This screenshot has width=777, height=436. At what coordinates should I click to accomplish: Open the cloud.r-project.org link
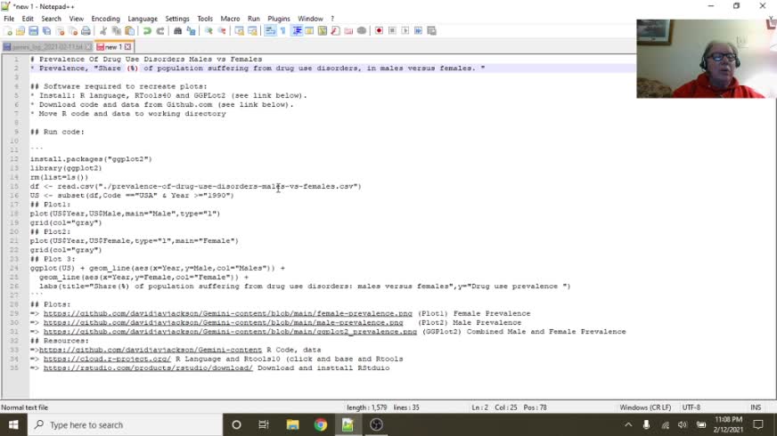[107, 359]
